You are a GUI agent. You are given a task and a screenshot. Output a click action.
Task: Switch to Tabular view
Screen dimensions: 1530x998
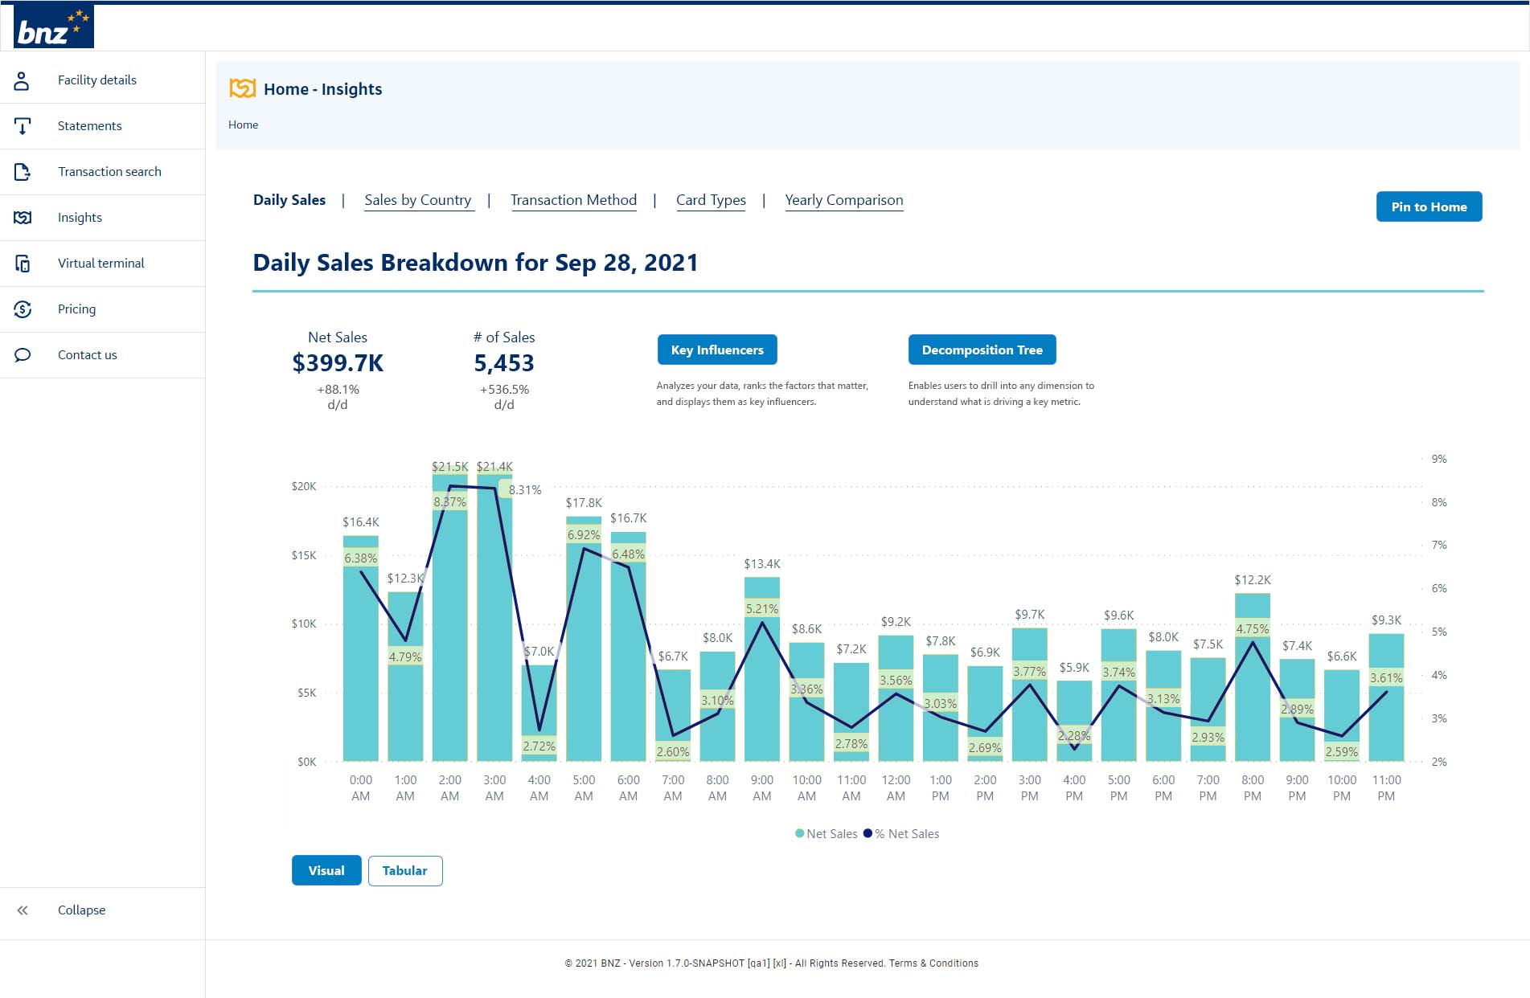pyautogui.click(x=405, y=870)
